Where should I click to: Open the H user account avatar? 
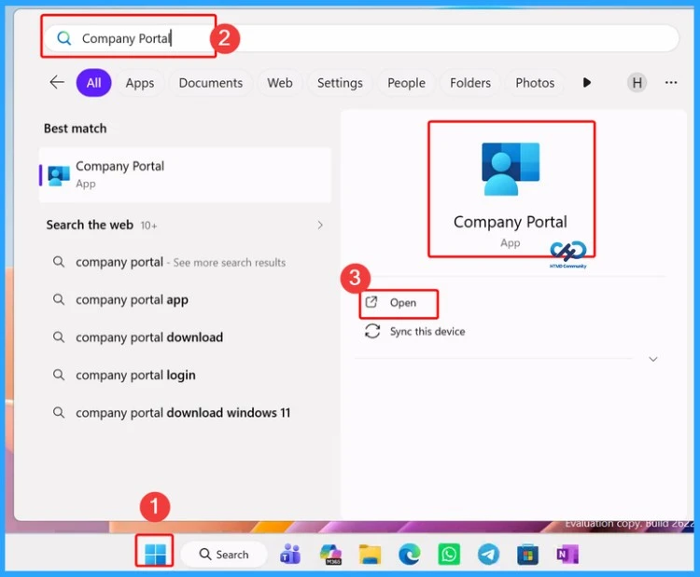coord(637,82)
